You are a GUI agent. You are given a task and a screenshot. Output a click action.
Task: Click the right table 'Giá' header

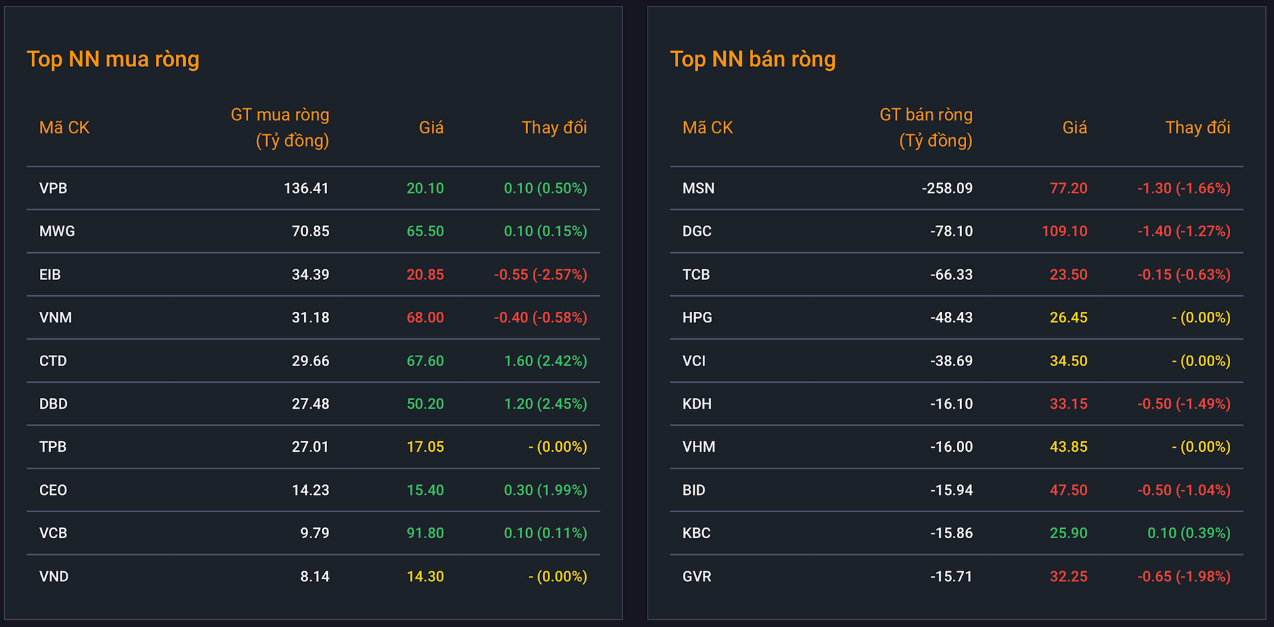click(x=1074, y=127)
